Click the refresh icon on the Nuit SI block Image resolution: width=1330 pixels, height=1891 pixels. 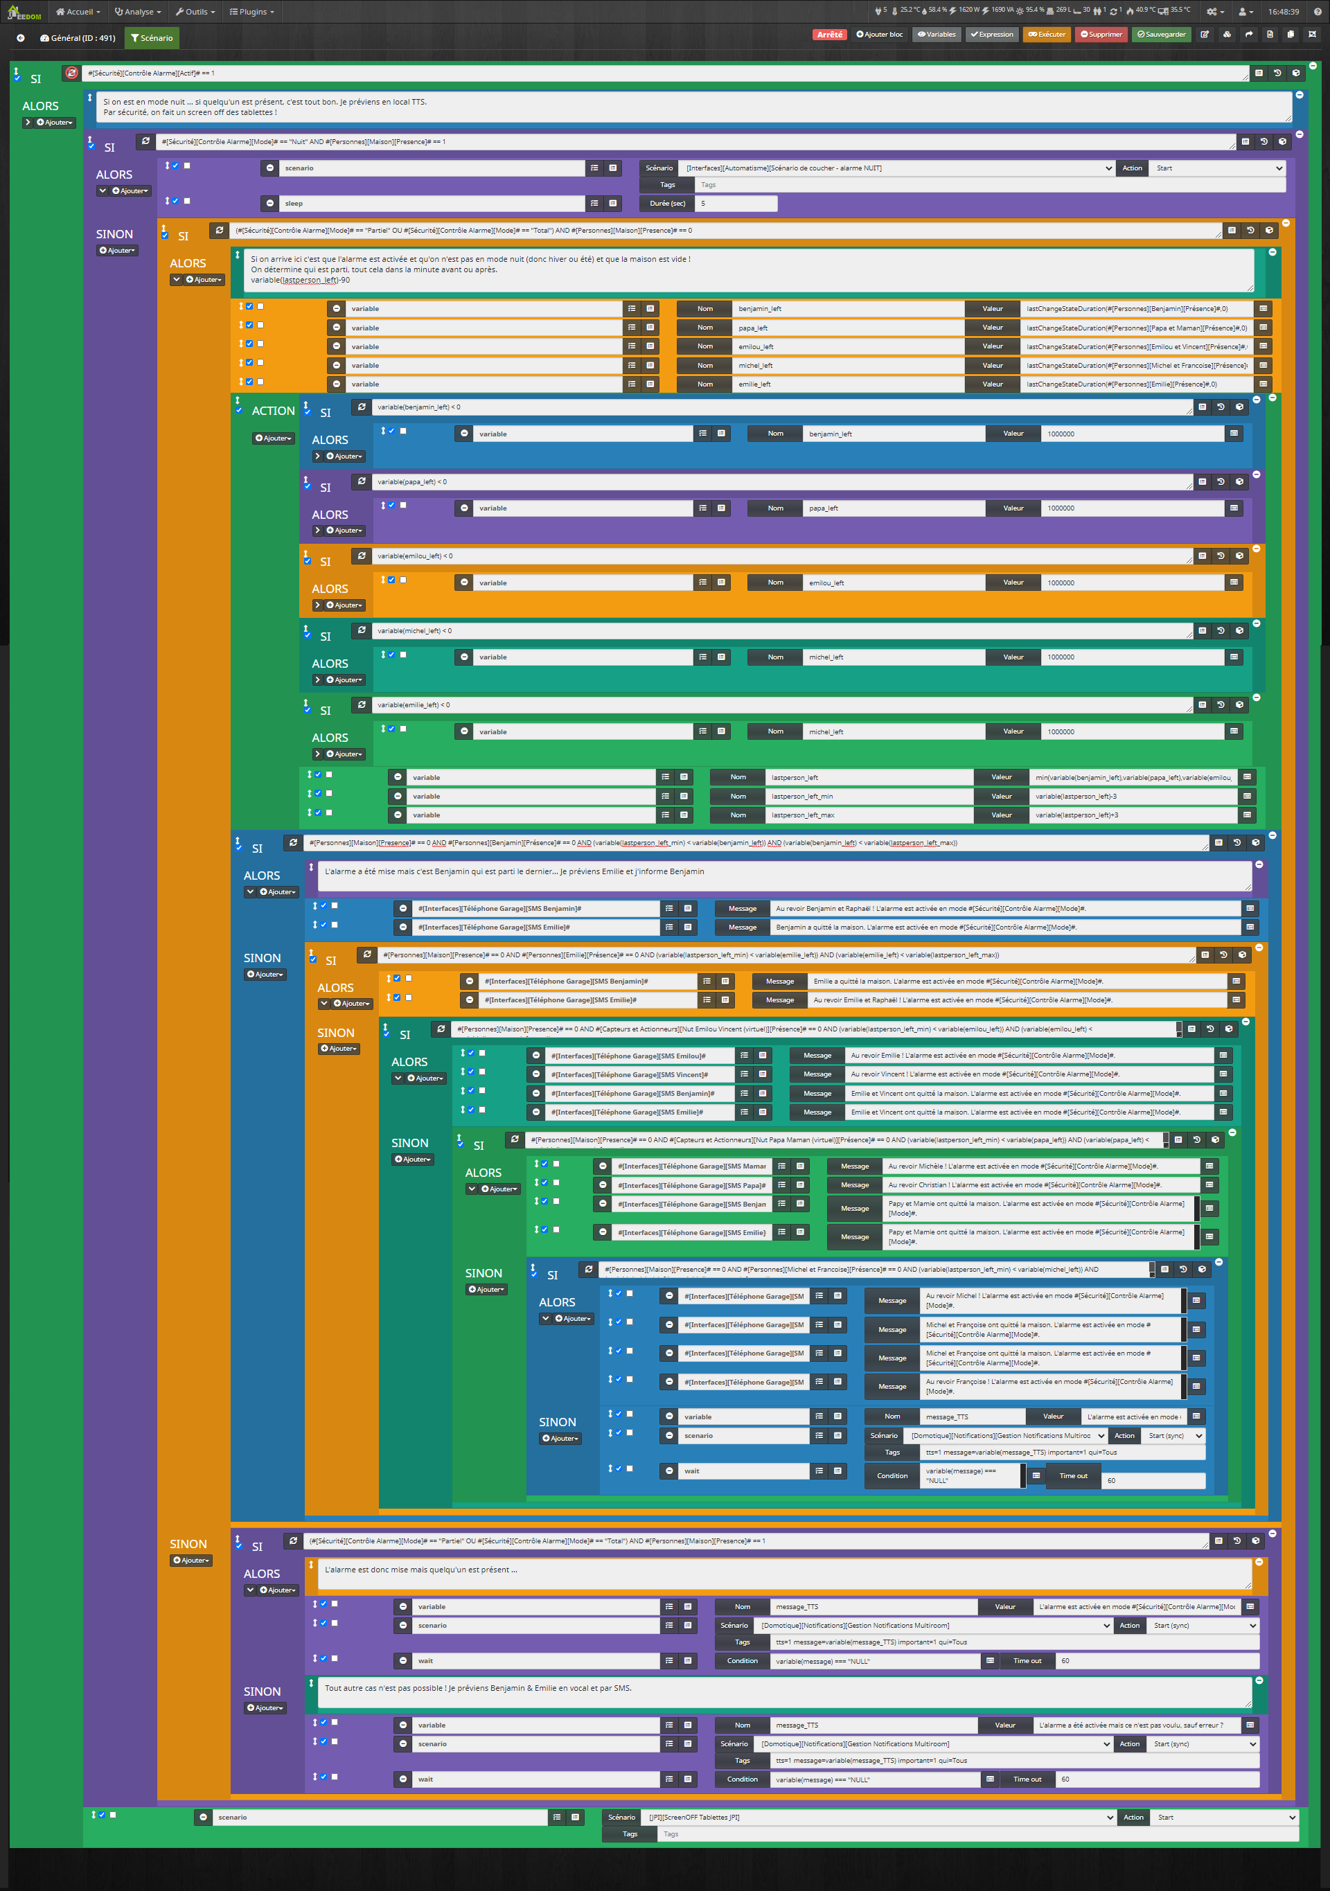(145, 141)
